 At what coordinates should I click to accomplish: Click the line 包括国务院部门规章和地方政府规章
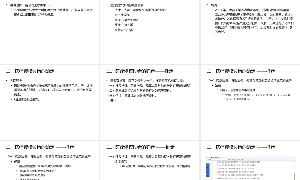(x=45, y=166)
